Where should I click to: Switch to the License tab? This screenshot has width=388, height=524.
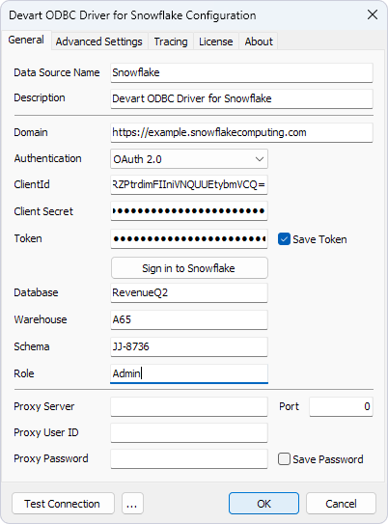[216, 41]
